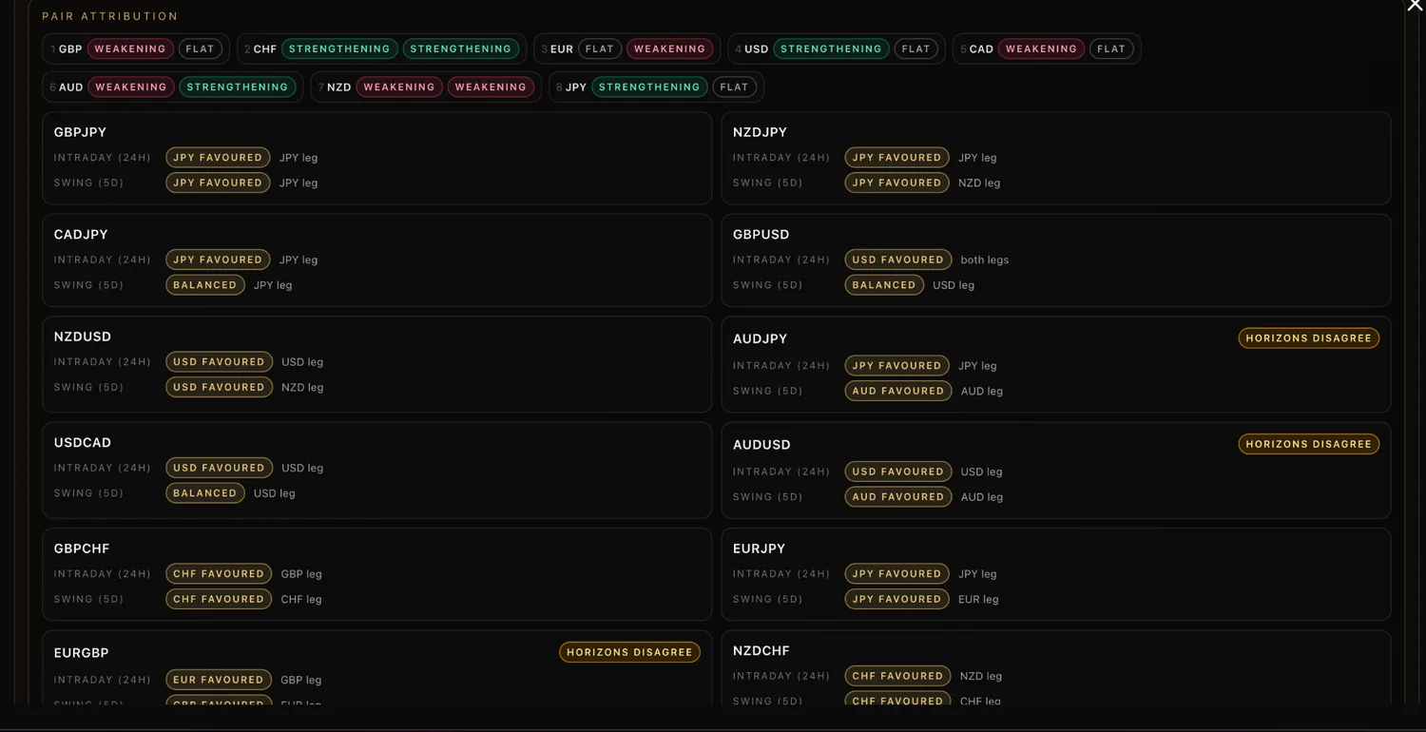
Task: Click CADJPY swing Balanced badge
Action: (204, 284)
